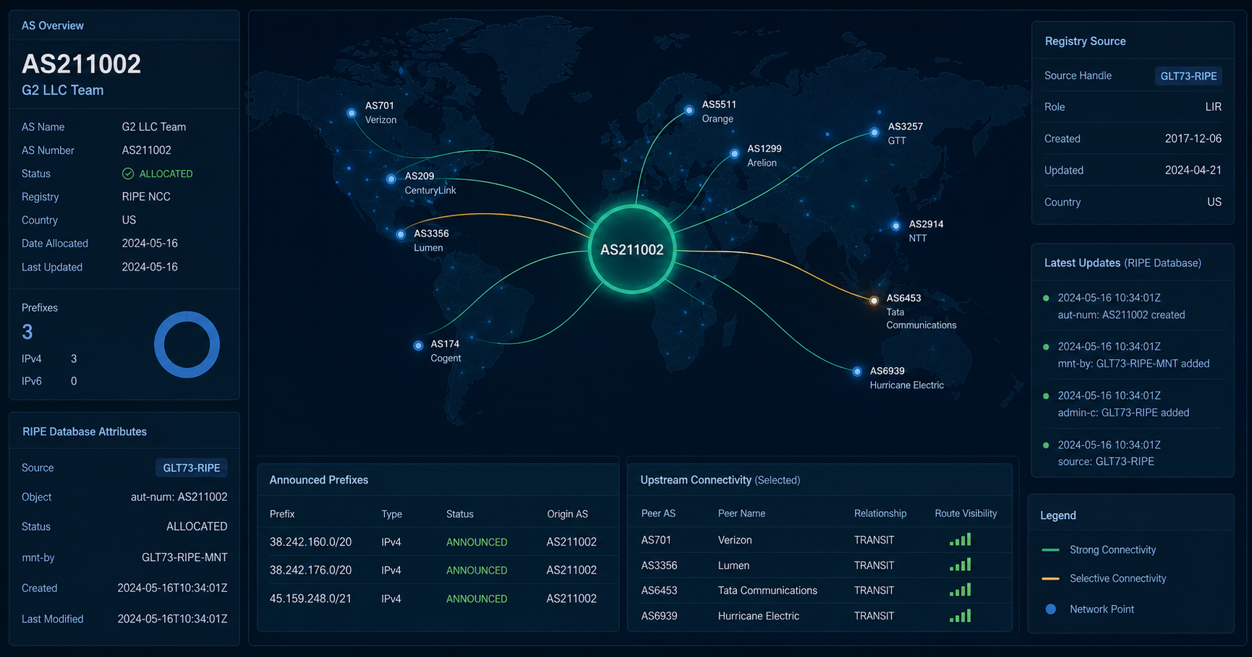1252x657 pixels.
Task: Open the GLT73-RIPE source handle badge
Action: pos(1188,76)
